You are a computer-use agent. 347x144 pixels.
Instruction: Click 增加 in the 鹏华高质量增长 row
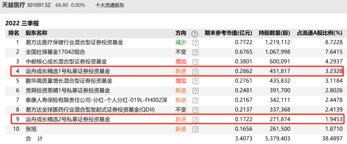tap(181, 81)
